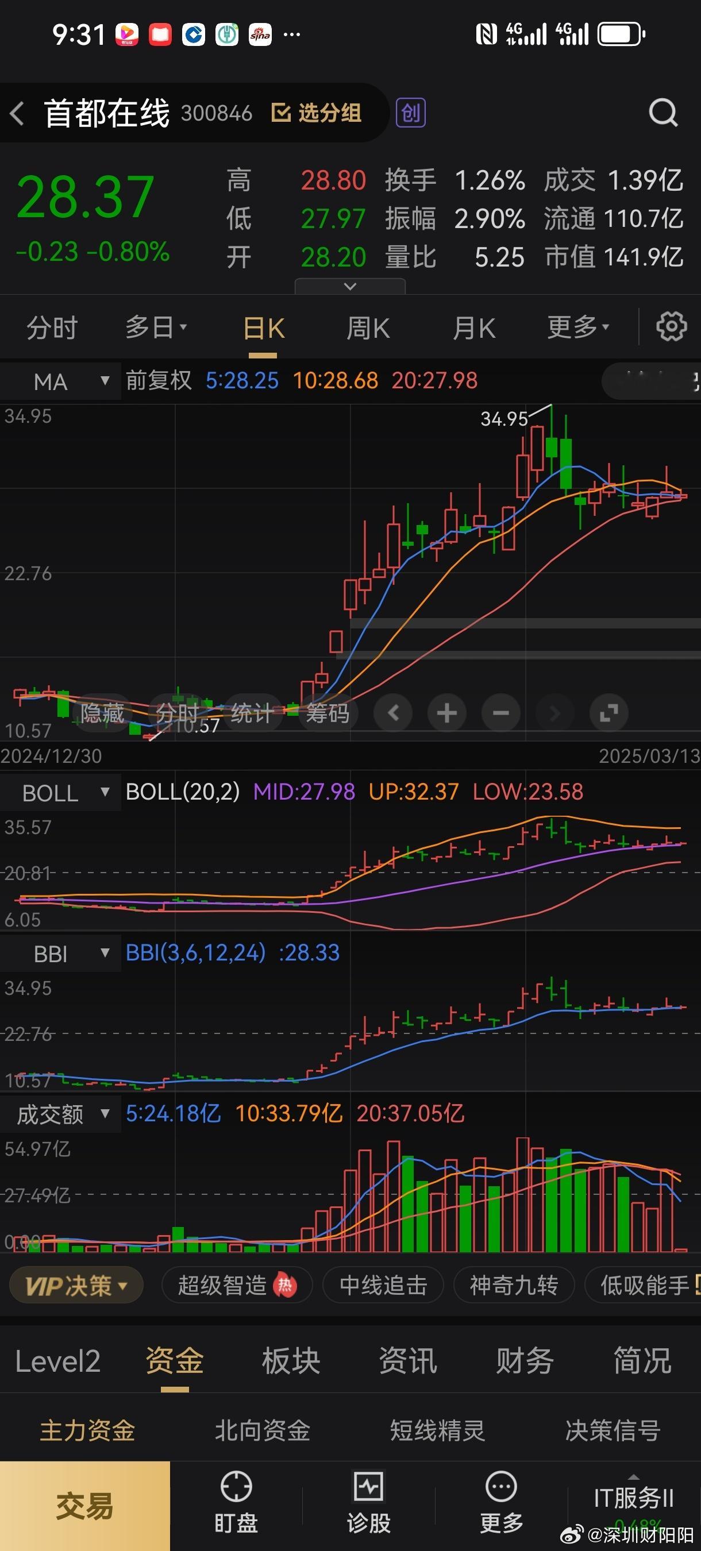
Task: Select 资金 tab
Action: 175,1361
